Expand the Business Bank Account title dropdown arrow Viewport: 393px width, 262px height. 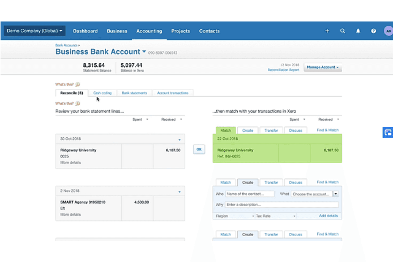144,51
